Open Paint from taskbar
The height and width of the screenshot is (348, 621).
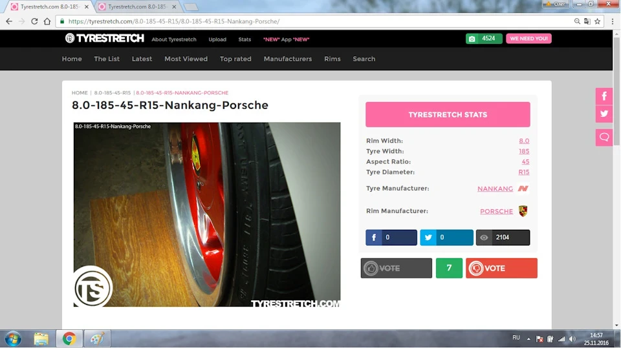pyautogui.click(x=97, y=339)
